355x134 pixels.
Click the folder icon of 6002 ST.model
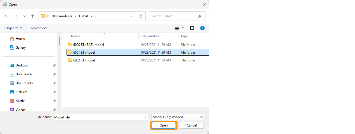70,60
